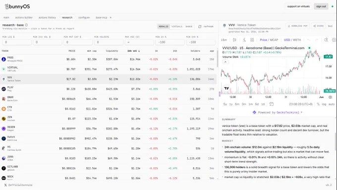337x190 pixels.
Task: Click the support on virtuals button
Action: point(298,6)
